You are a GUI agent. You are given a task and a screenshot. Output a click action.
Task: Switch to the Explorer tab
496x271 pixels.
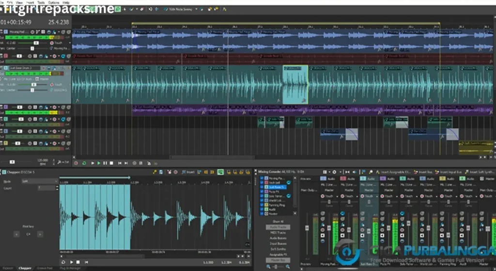click(8, 268)
